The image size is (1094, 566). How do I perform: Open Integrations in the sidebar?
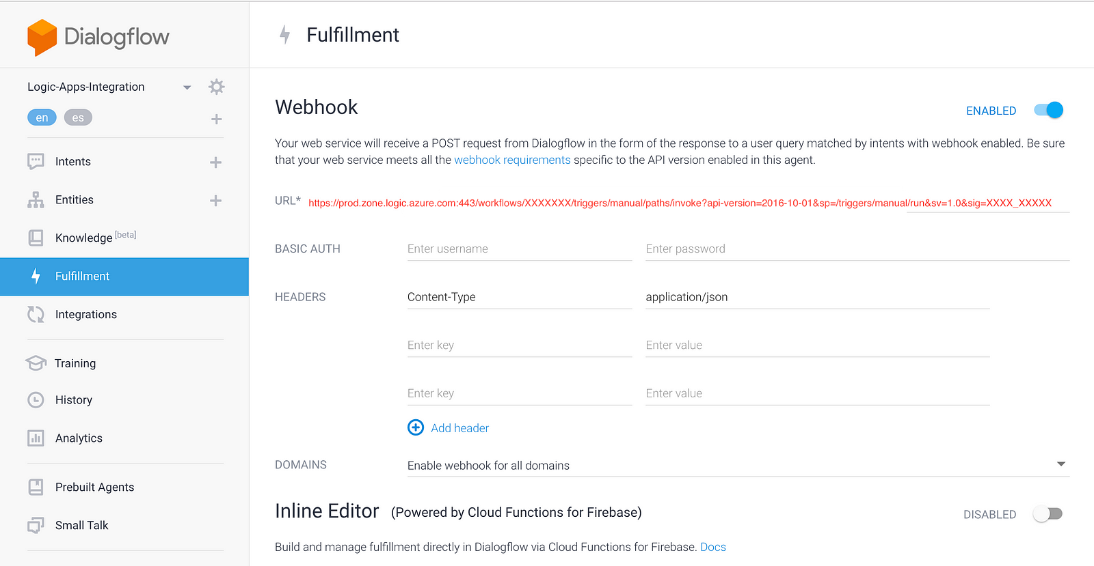coord(86,315)
